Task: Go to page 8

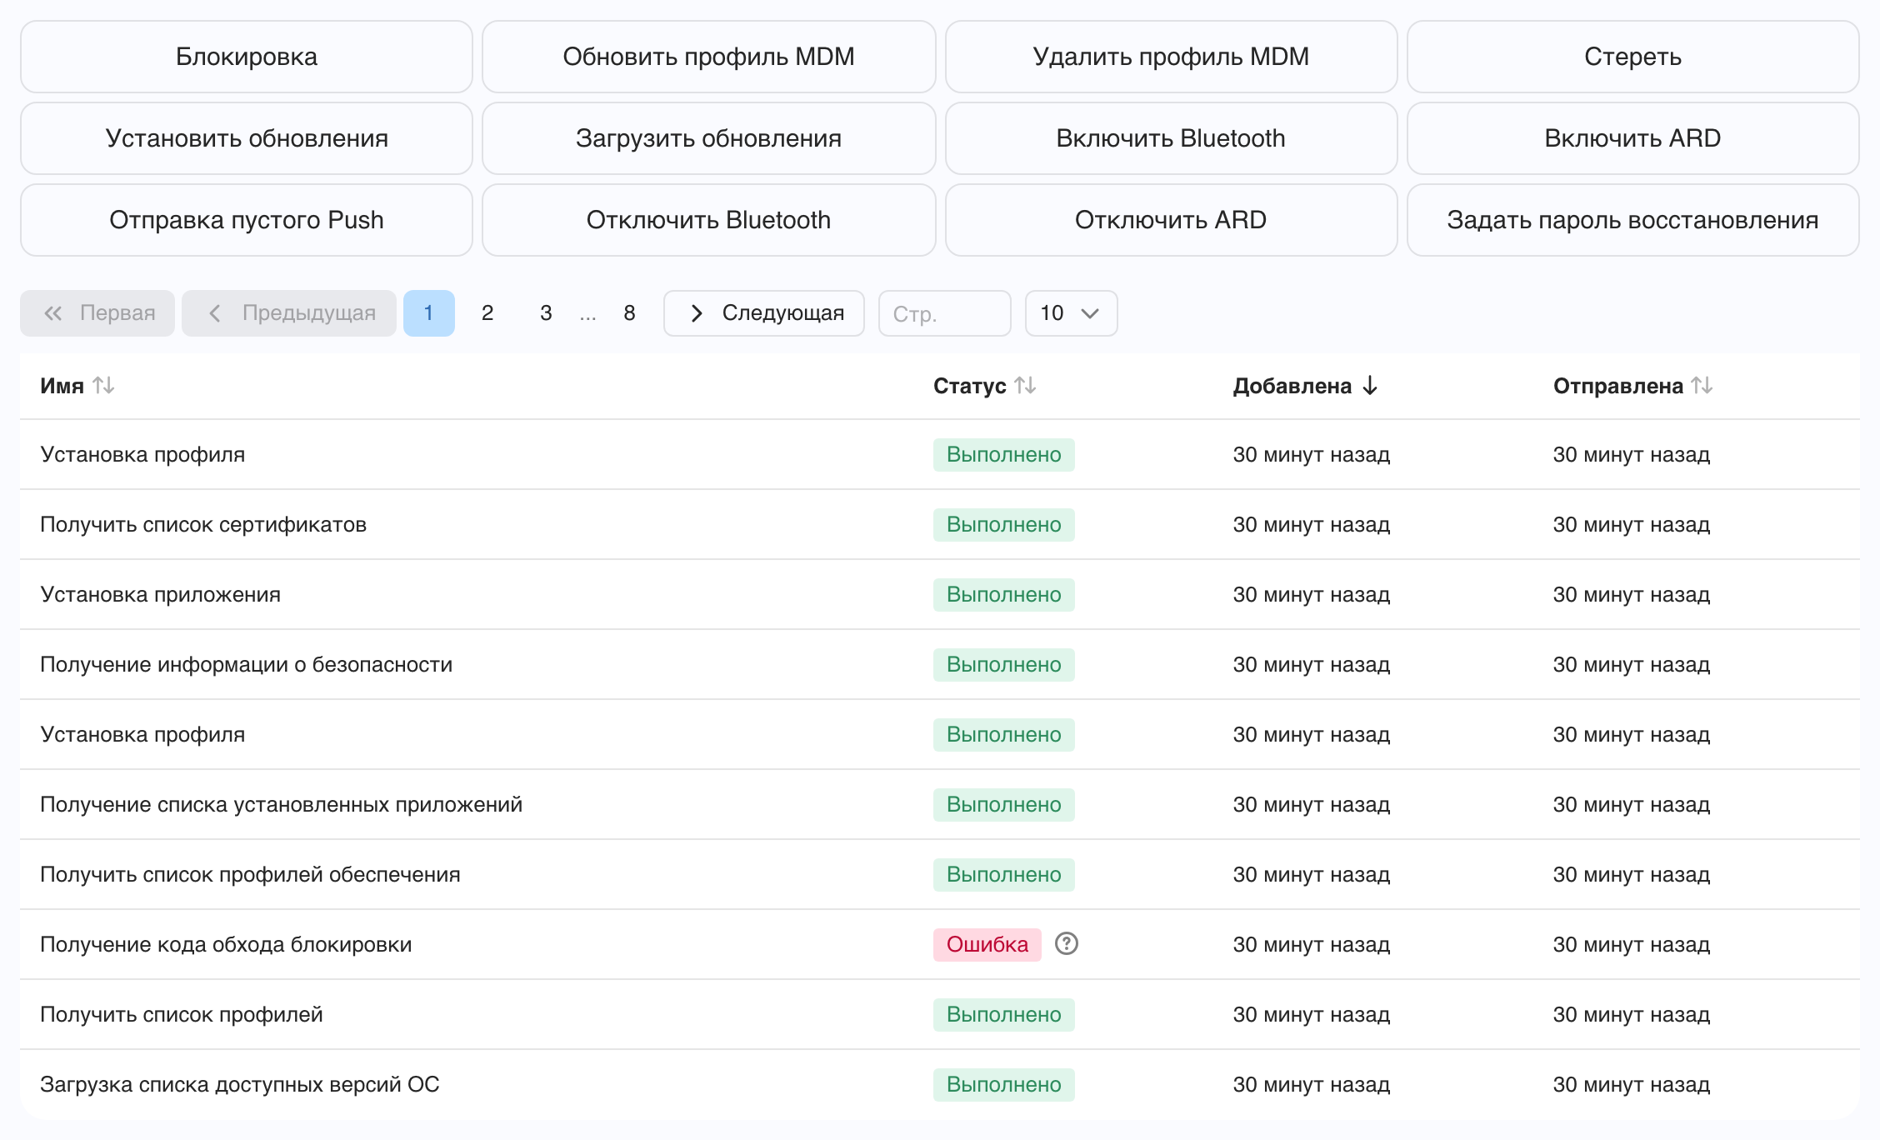Action: pos(629,313)
